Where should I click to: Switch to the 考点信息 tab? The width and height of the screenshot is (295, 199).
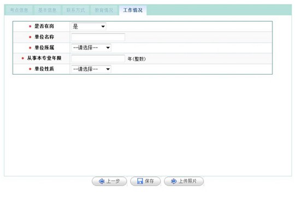pyautogui.click(x=19, y=10)
